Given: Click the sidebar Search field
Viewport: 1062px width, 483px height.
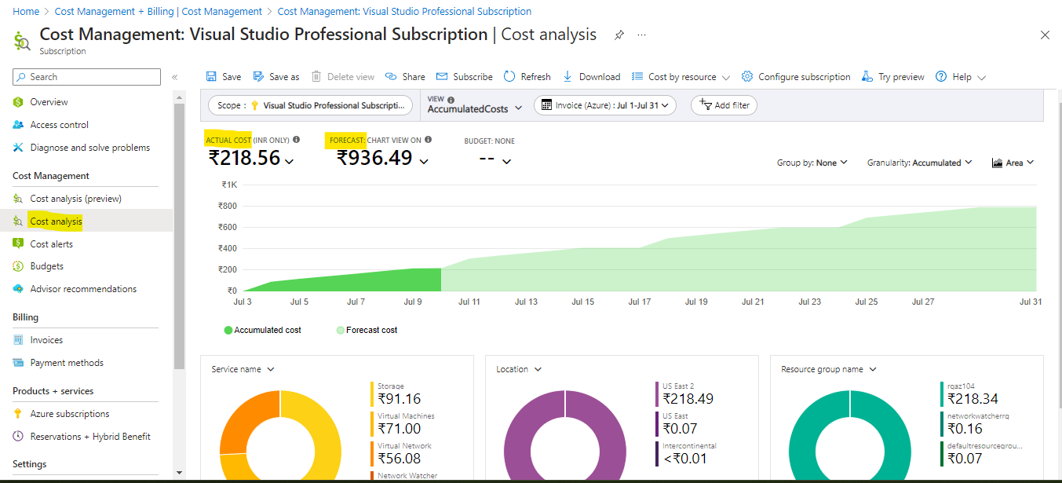Looking at the screenshot, I should coord(86,76).
